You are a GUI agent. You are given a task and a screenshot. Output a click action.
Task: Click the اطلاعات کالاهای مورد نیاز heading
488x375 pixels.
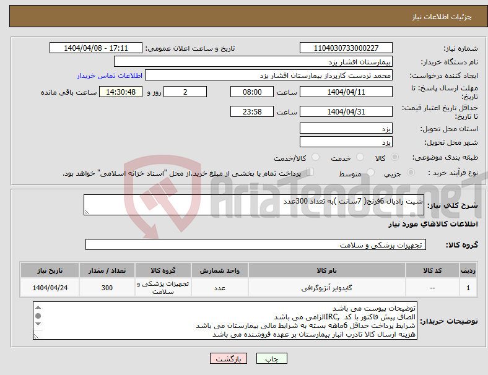[x=433, y=224]
